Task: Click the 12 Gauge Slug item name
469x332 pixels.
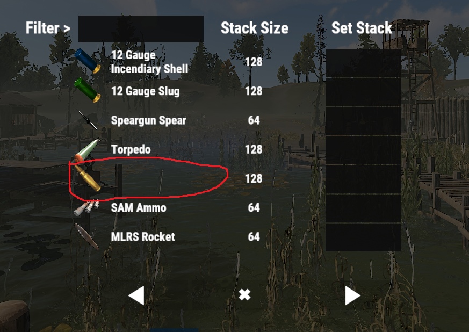Action: tap(146, 91)
